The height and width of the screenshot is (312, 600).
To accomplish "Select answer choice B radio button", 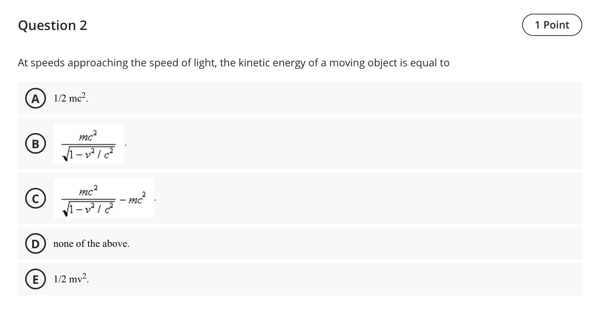I will [x=35, y=144].
